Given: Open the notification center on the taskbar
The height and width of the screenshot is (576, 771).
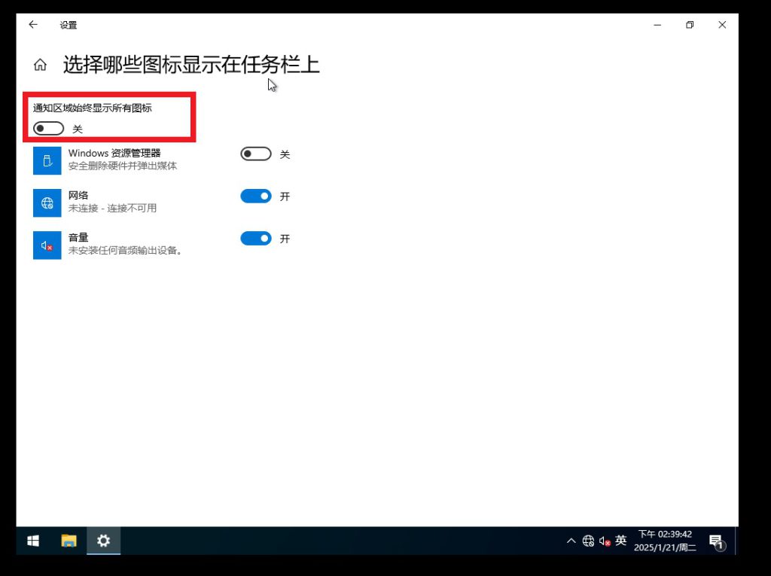Looking at the screenshot, I should click(715, 541).
